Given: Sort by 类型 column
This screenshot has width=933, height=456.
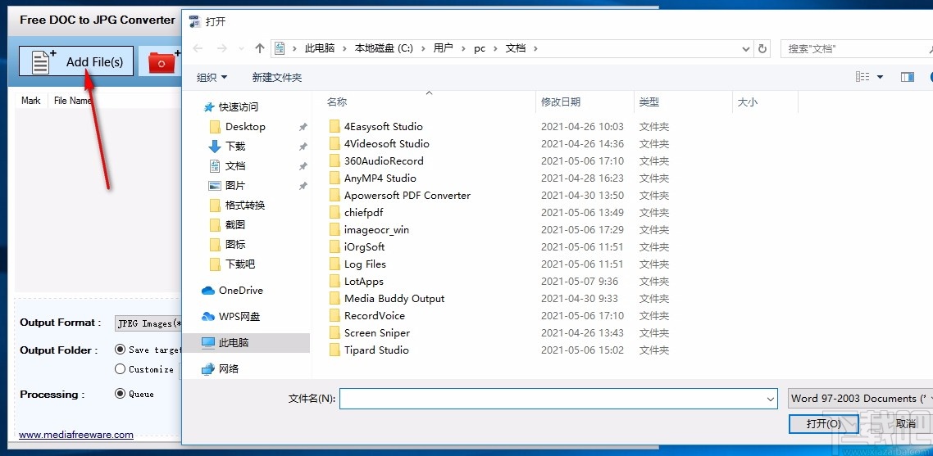Looking at the screenshot, I should tap(649, 102).
